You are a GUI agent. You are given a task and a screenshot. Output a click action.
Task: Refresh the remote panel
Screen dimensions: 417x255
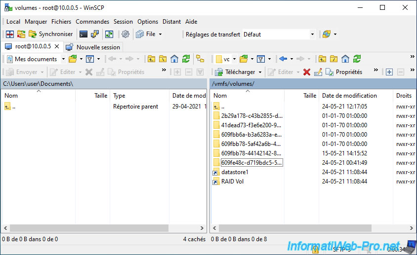[357, 59]
